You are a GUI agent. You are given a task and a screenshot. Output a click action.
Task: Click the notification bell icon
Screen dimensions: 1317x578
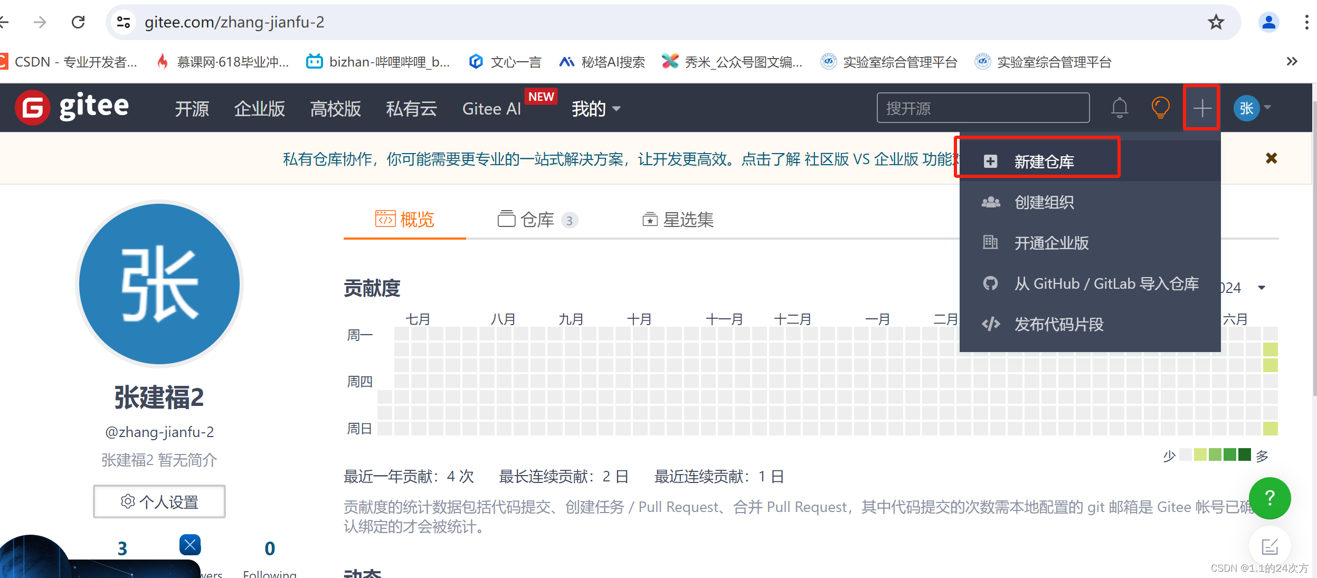point(1119,108)
